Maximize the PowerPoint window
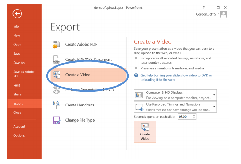241x164 pixels. [x=218, y=7]
